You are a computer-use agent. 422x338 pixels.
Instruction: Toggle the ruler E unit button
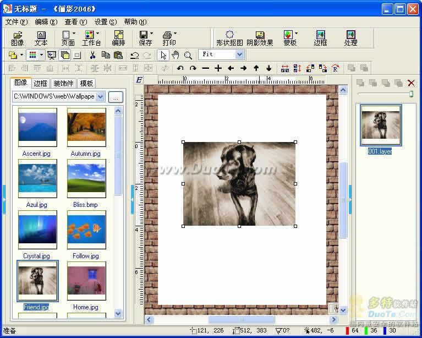(139, 80)
